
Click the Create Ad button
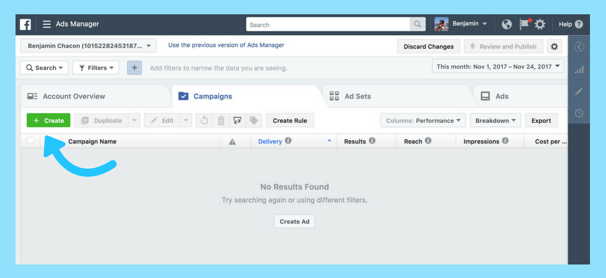tap(294, 221)
